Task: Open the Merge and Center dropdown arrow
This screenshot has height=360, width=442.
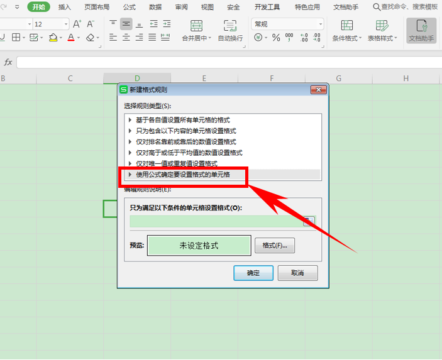Action: (210, 38)
